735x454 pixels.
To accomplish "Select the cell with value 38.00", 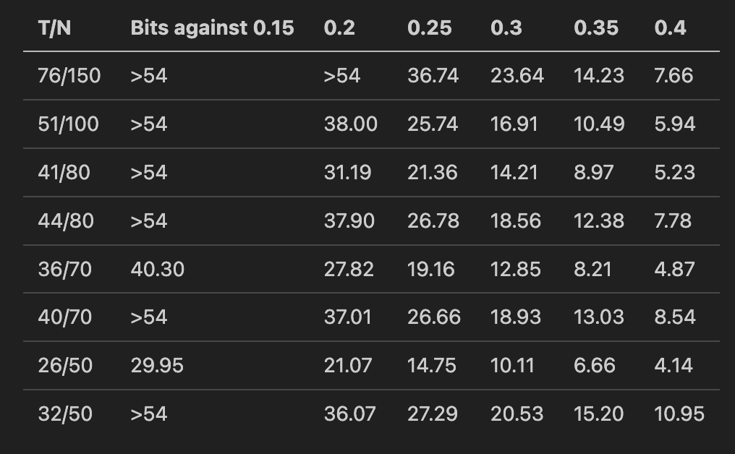I will click(350, 124).
